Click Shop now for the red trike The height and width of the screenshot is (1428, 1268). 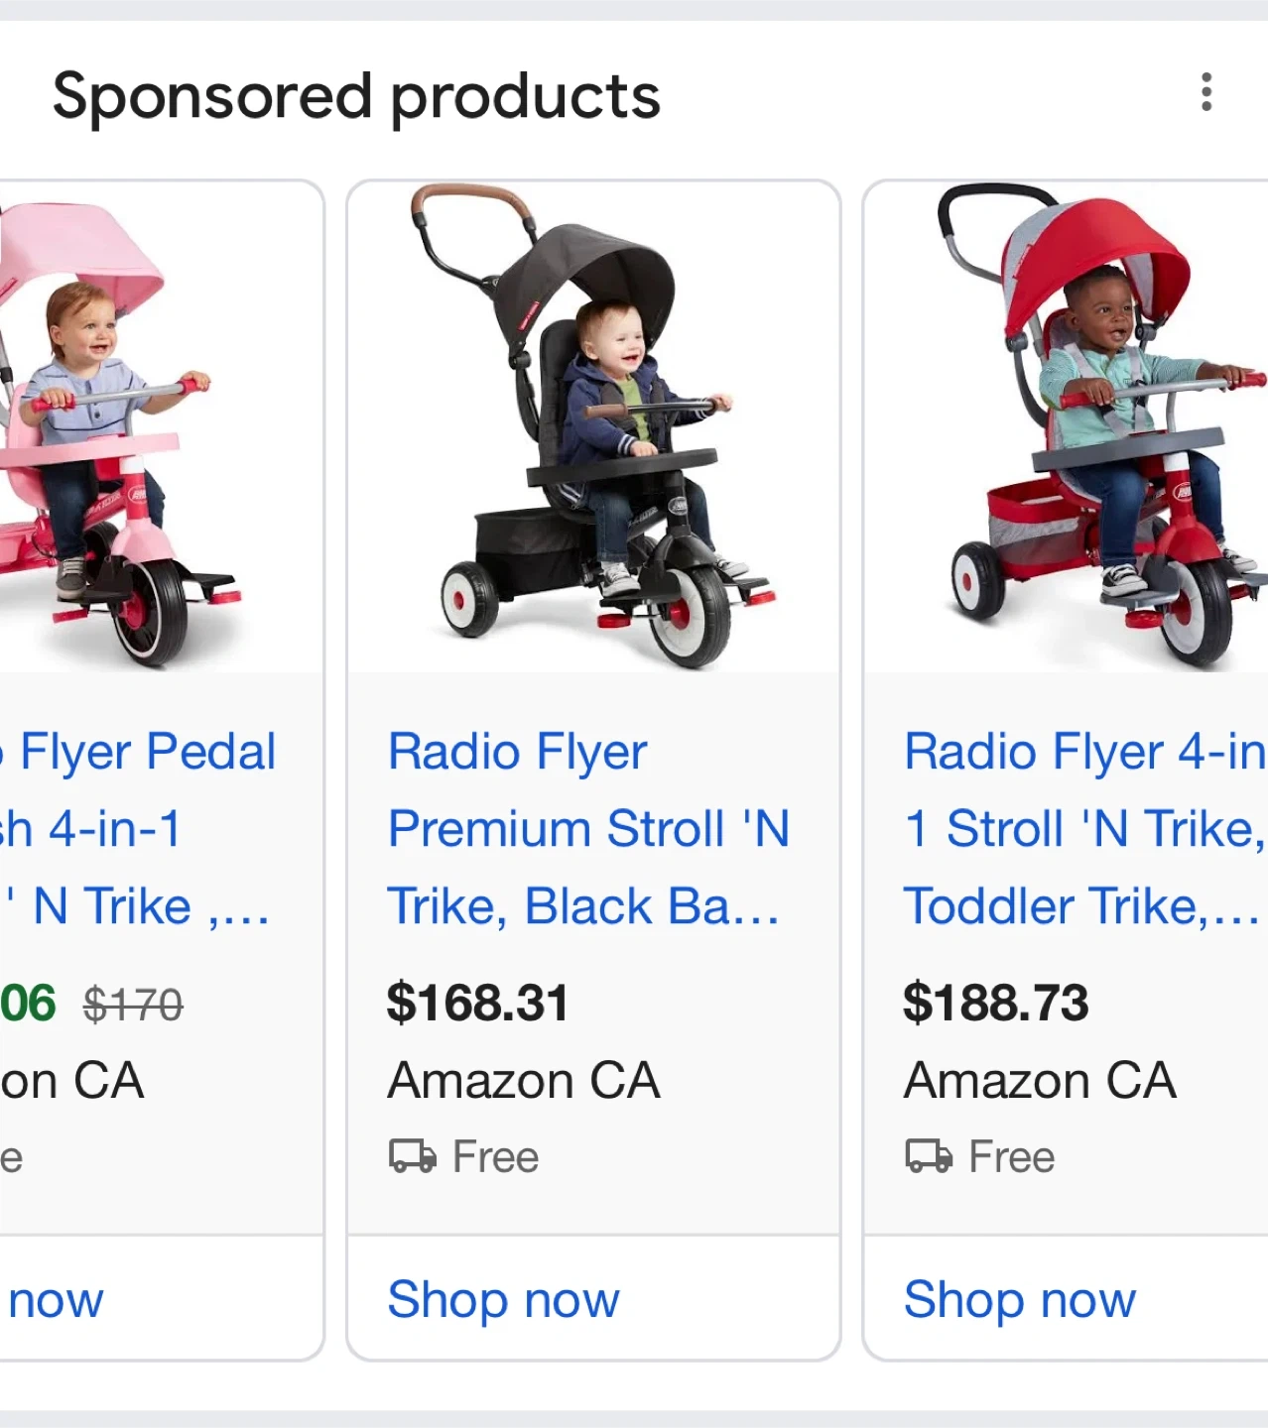pyautogui.click(x=1019, y=1299)
